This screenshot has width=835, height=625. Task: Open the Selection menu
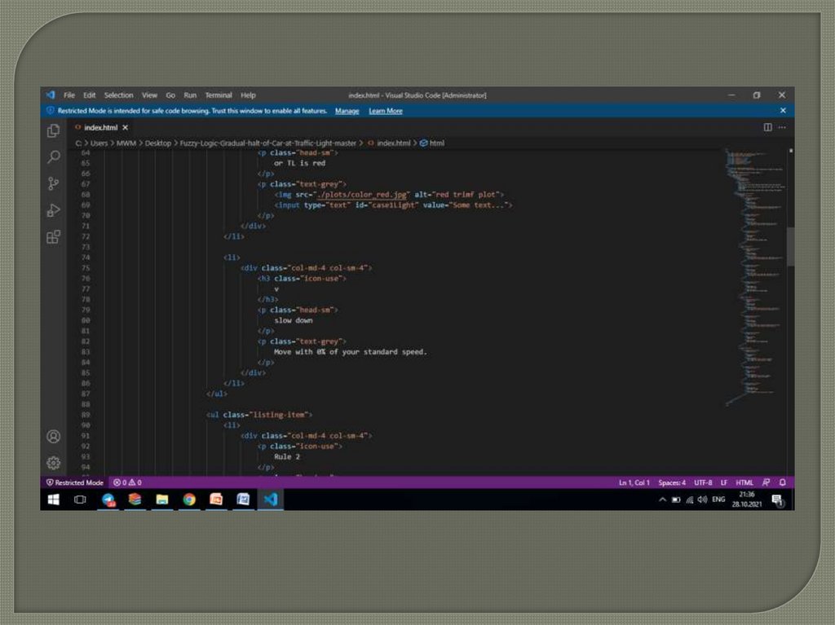tap(118, 95)
